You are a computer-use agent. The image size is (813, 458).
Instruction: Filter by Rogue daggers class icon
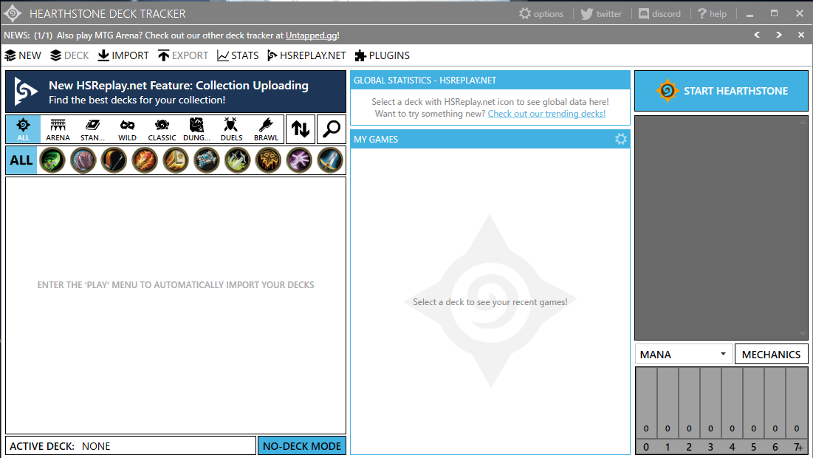238,160
